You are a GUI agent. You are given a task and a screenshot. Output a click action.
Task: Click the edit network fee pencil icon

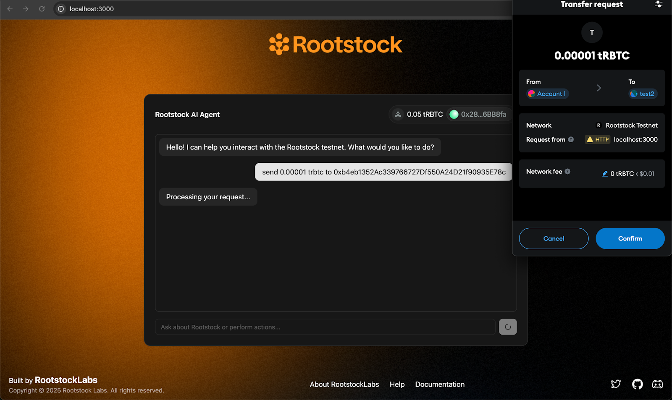(605, 174)
